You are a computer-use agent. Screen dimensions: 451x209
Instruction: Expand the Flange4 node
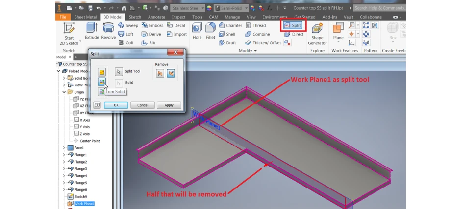click(64, 176)
